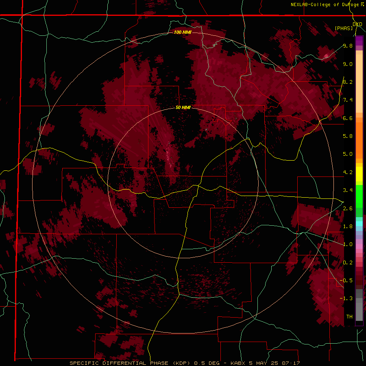This screenshot has height=366, width=366.
Task: Click the [PHAS] legend unit label
Action: point(344,28)
